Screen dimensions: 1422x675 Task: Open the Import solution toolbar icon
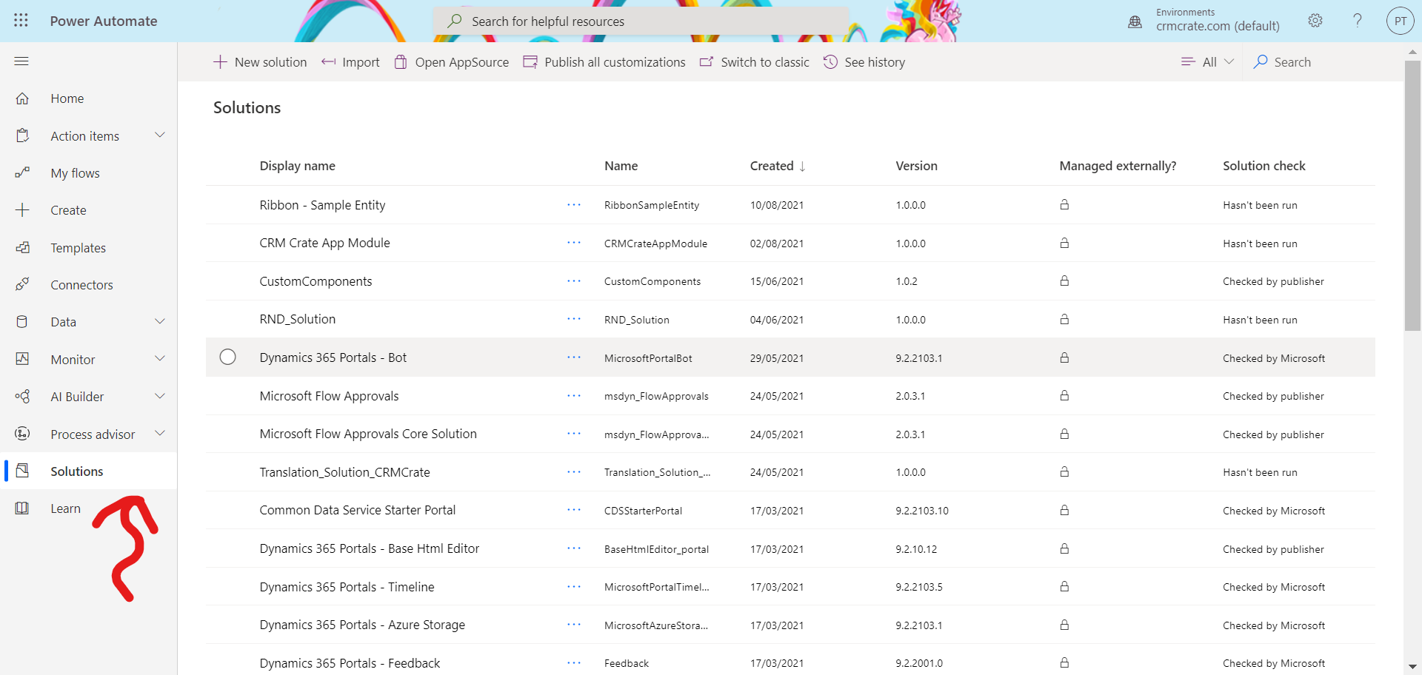coord(329,62)
